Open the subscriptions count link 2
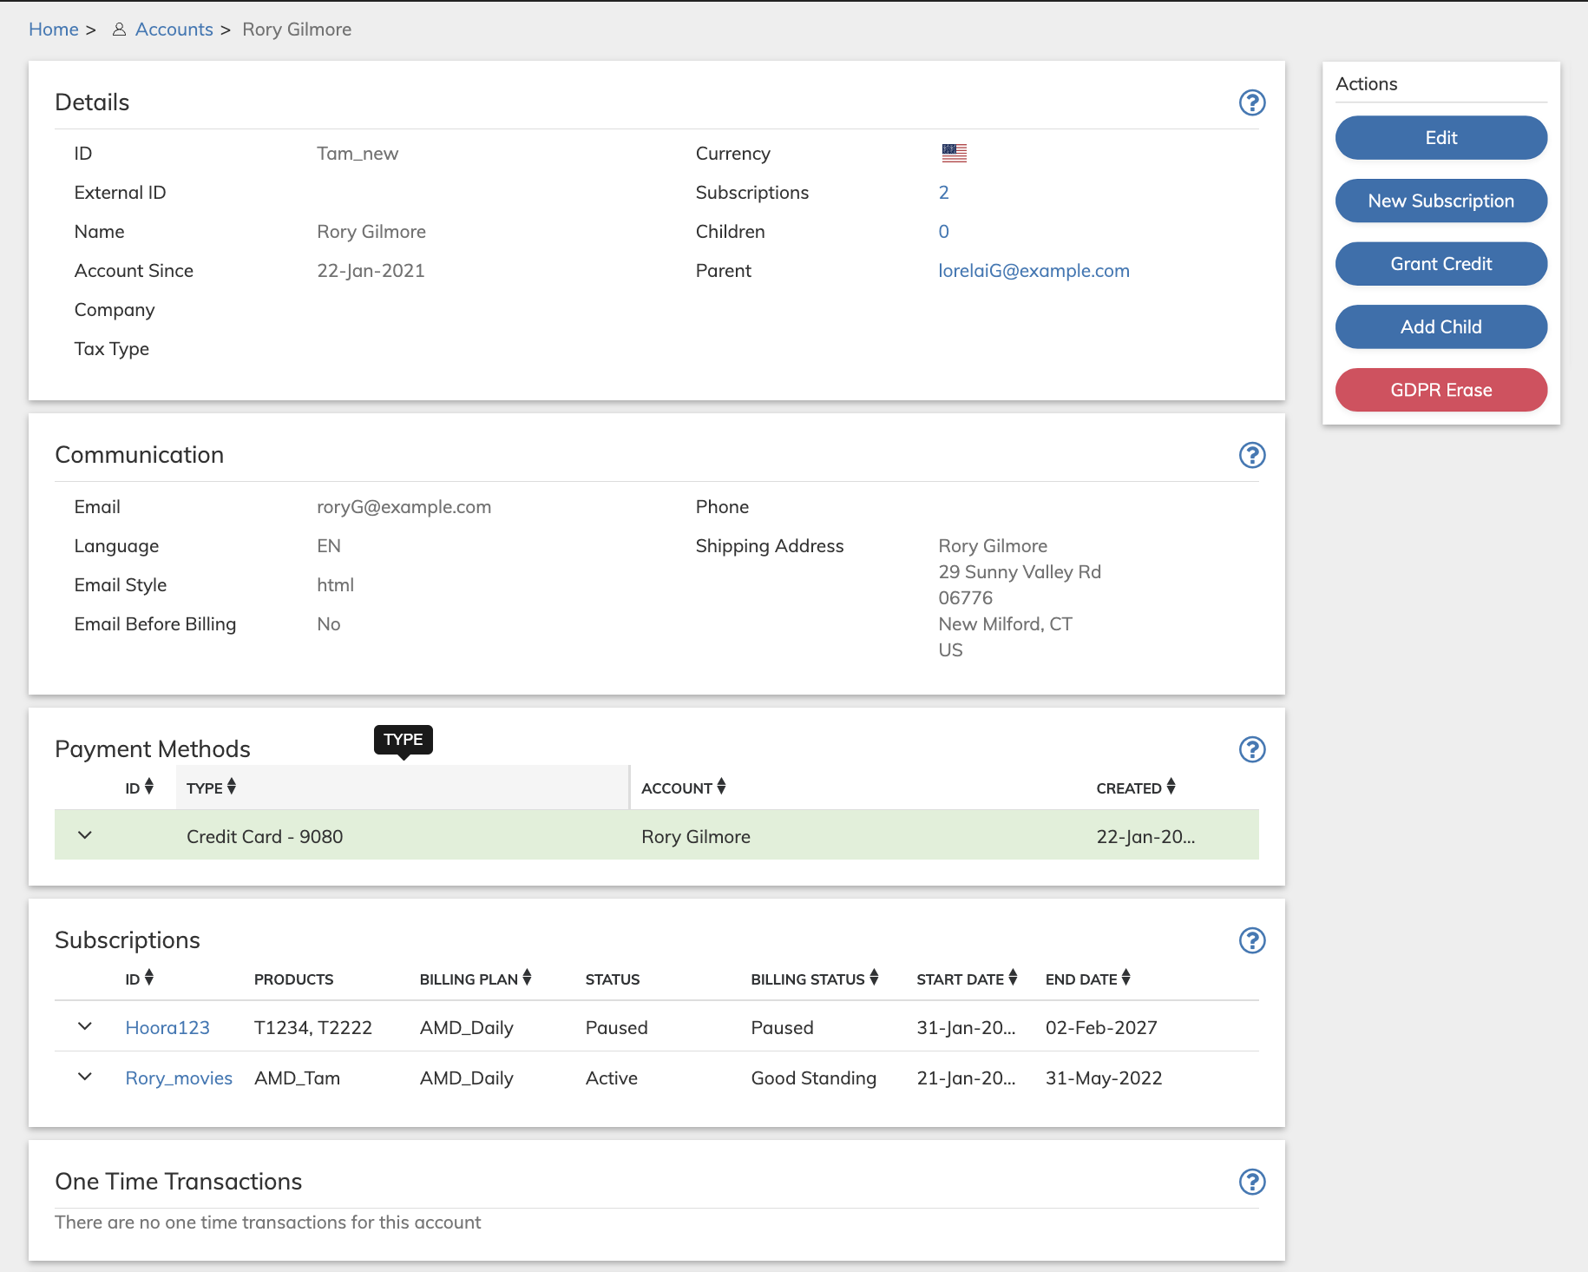This screenshot has height=1272, width=1588. point(944,193)
